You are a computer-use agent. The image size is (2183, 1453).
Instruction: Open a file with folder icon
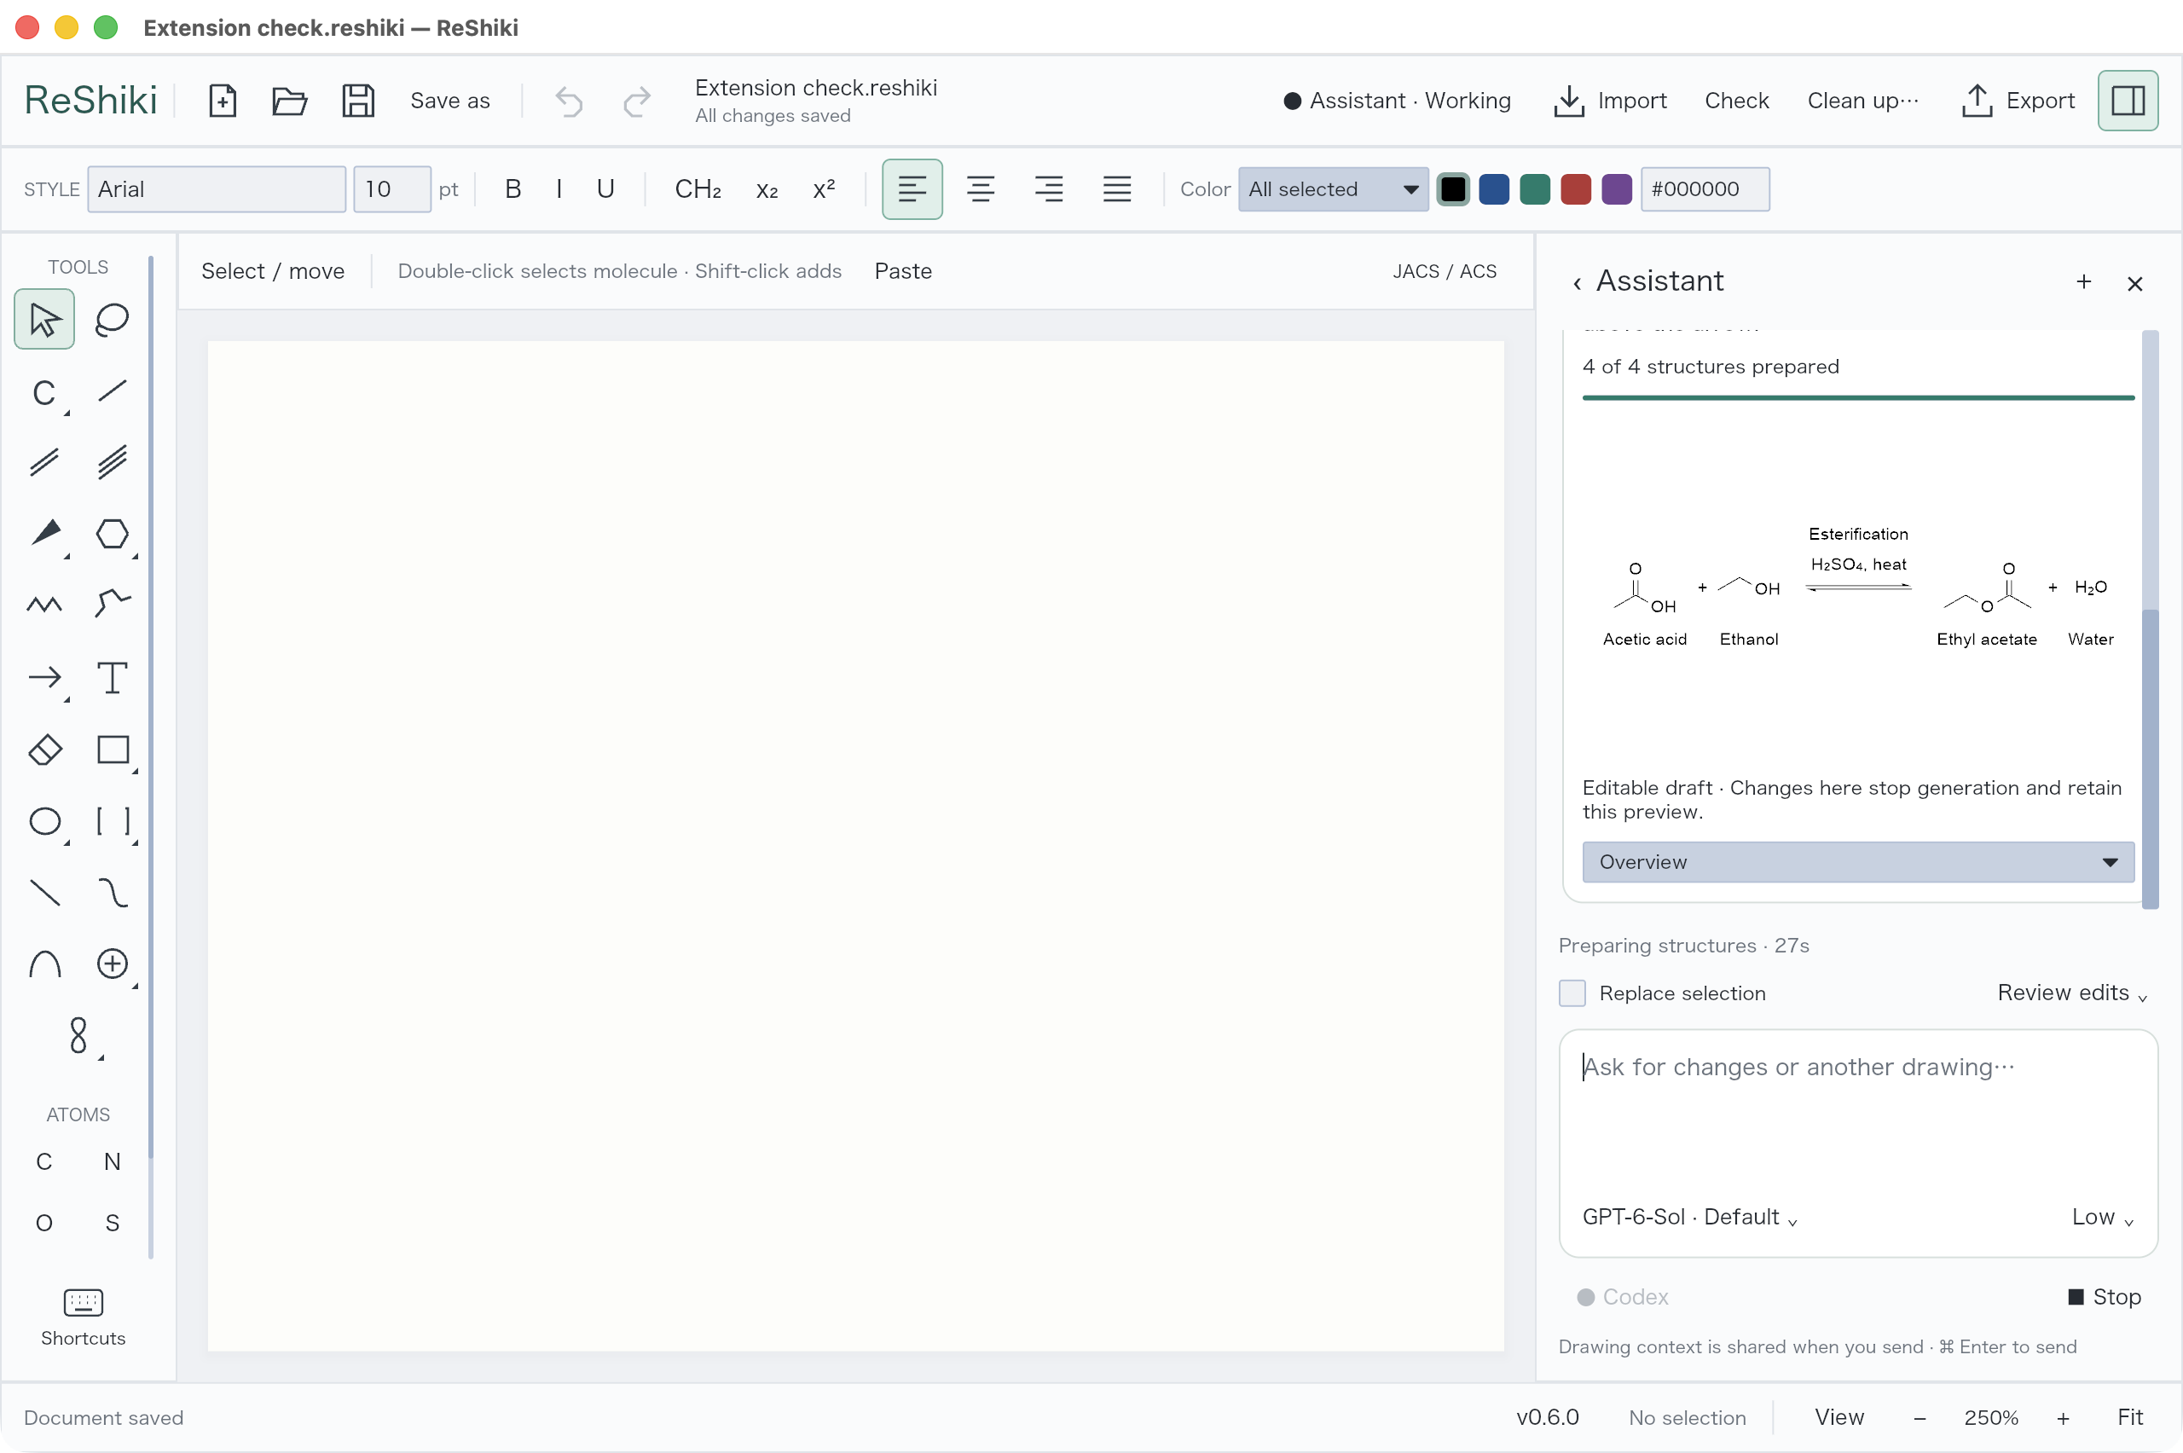pyautogui.click(x=290, y=100)
